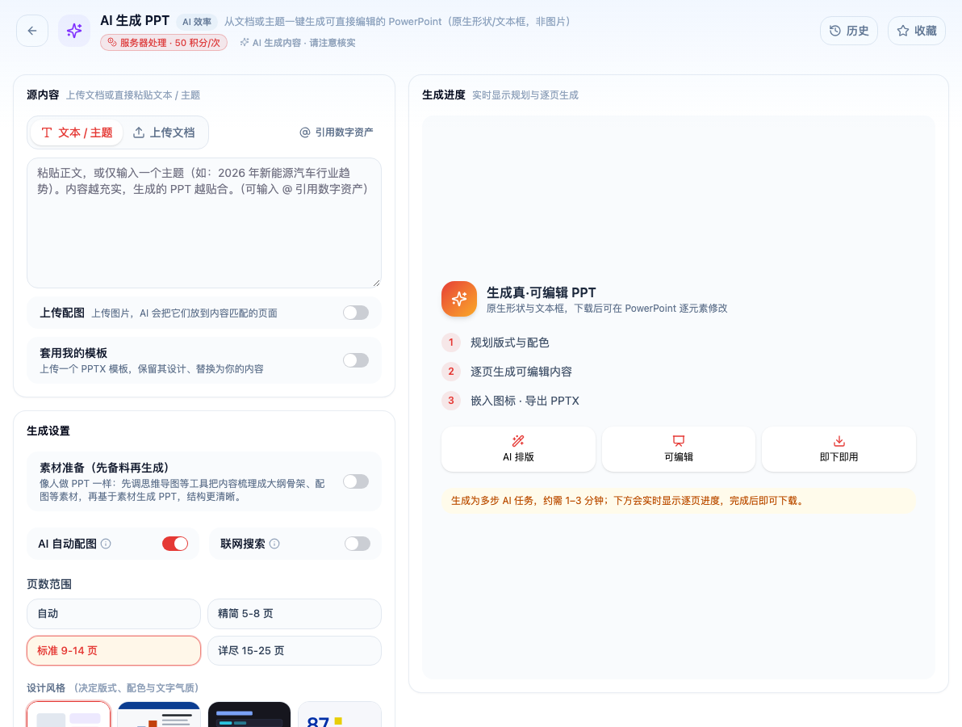Go back using the arrow button
Viewport: 962px width, 727px height.
(x=32, y=31)
